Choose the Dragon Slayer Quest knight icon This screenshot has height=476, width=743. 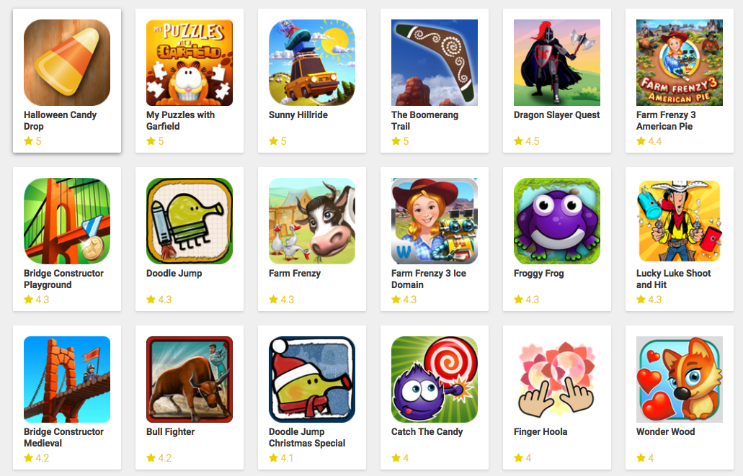[x=557, y=63]
